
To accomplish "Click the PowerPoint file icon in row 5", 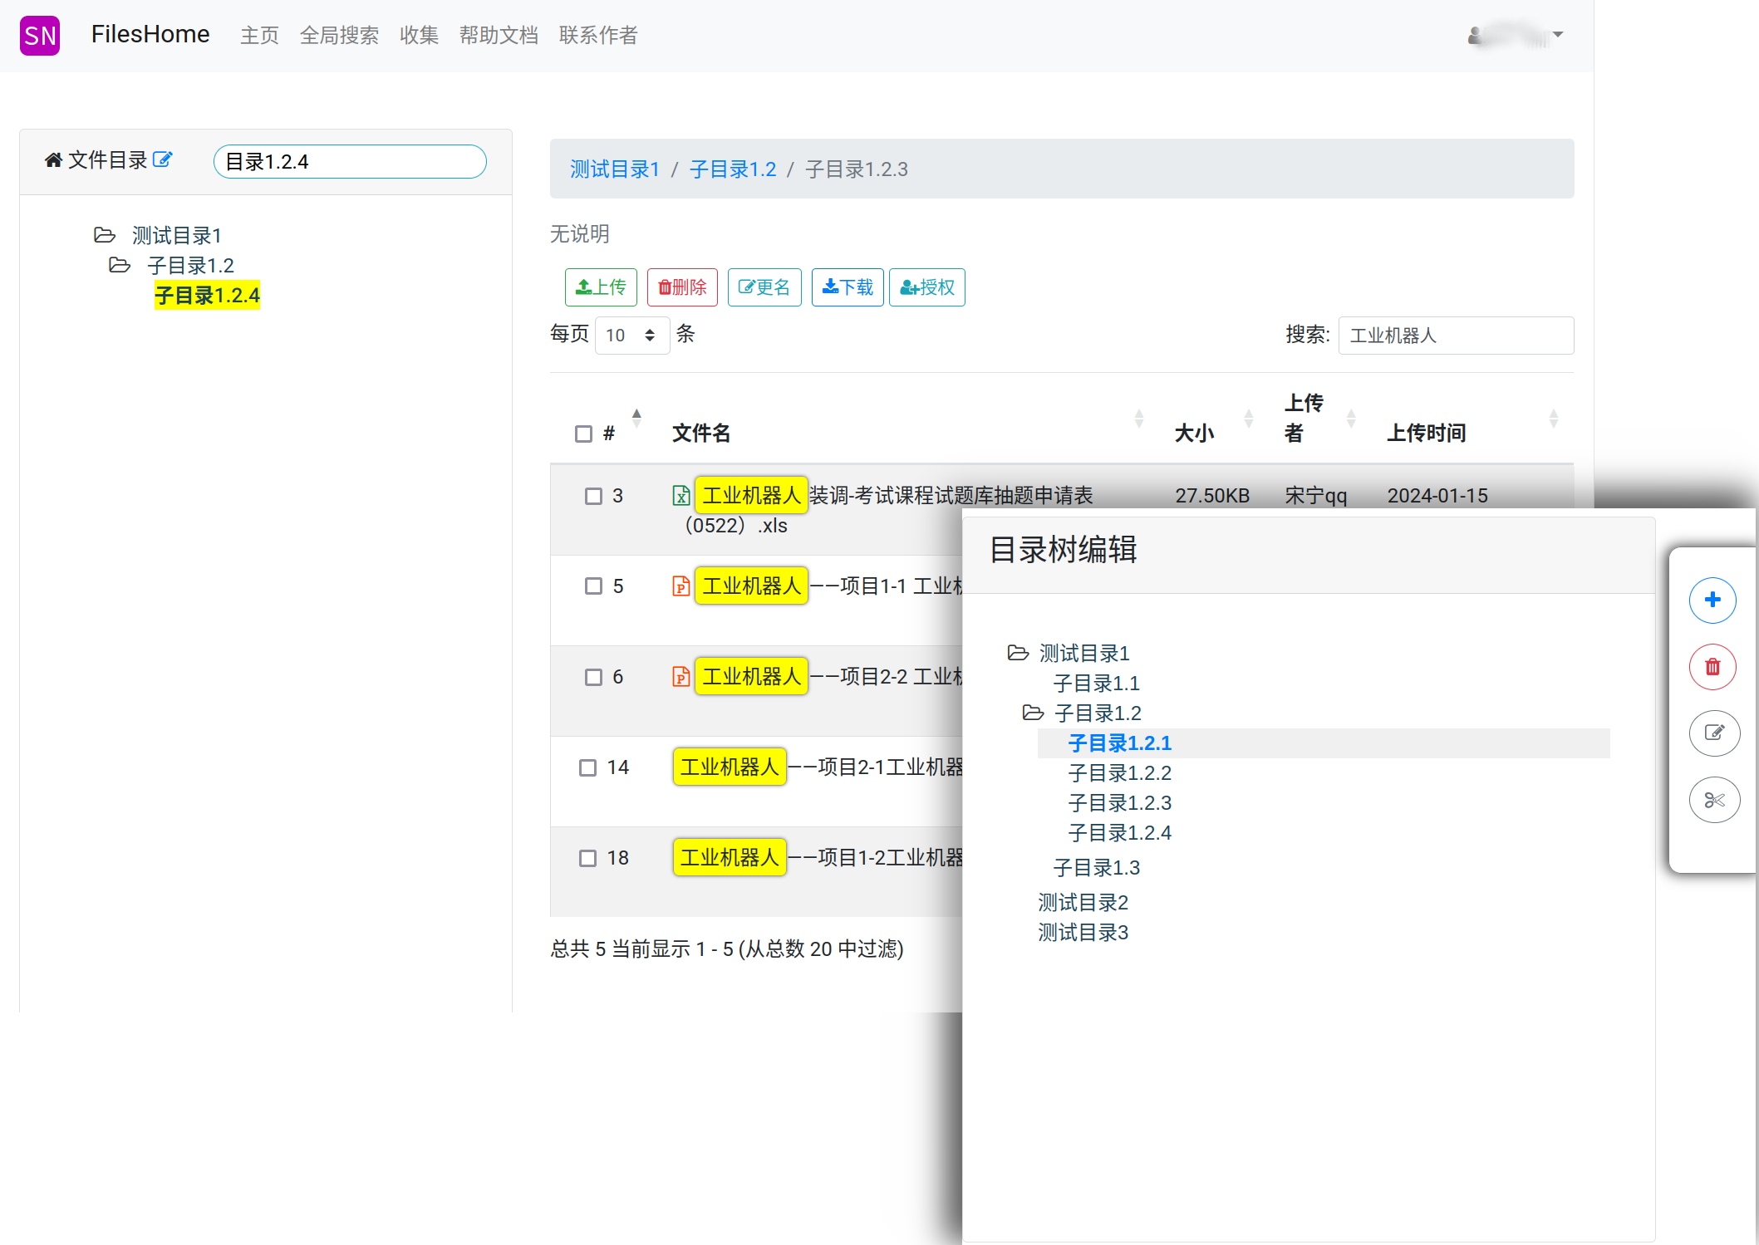I will (x=681, y=586).
